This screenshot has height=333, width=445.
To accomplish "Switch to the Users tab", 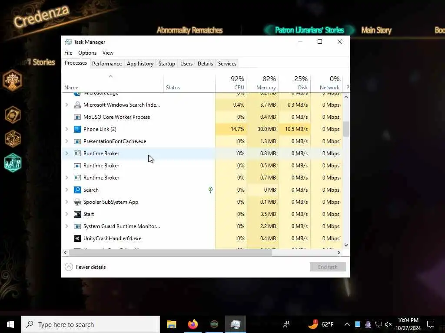I will tap(186, 64).
